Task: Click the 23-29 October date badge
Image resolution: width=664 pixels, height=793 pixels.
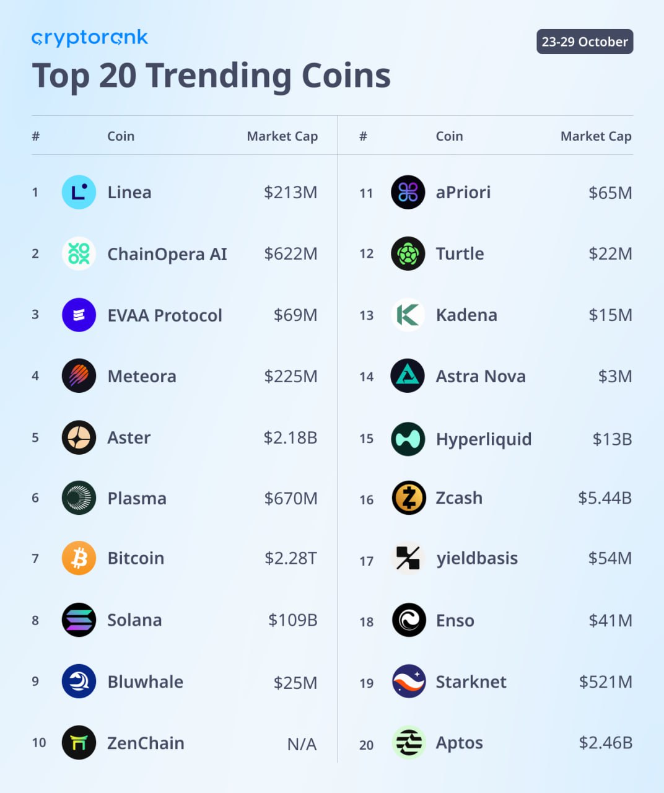Action: tap(585, 42)
